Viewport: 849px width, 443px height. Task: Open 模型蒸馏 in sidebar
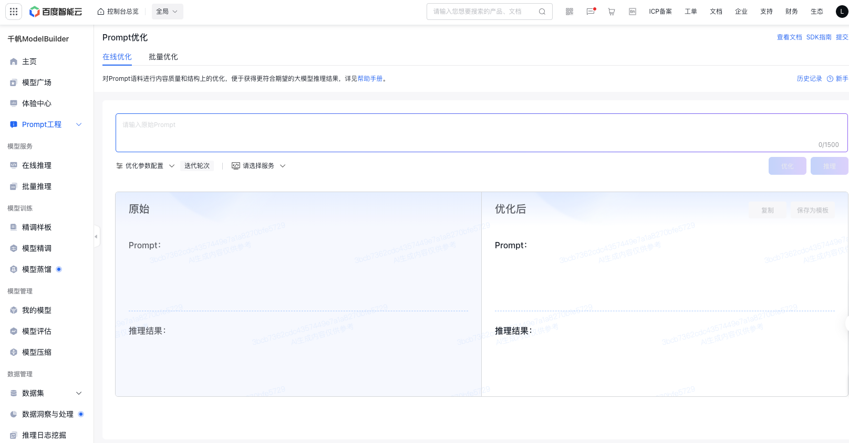click(37, 269)
